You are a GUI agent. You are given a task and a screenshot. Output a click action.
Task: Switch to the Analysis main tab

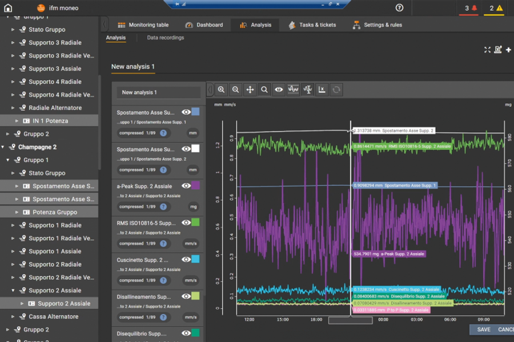(x=255, y=25)
